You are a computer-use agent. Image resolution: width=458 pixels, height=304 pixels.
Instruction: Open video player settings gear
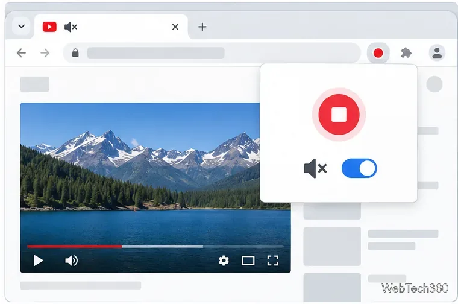tap(224, 261)
